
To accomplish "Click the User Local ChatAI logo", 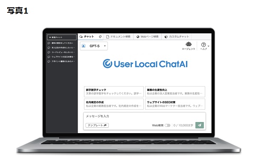I will pyautogui.click(x=145, y=64).
